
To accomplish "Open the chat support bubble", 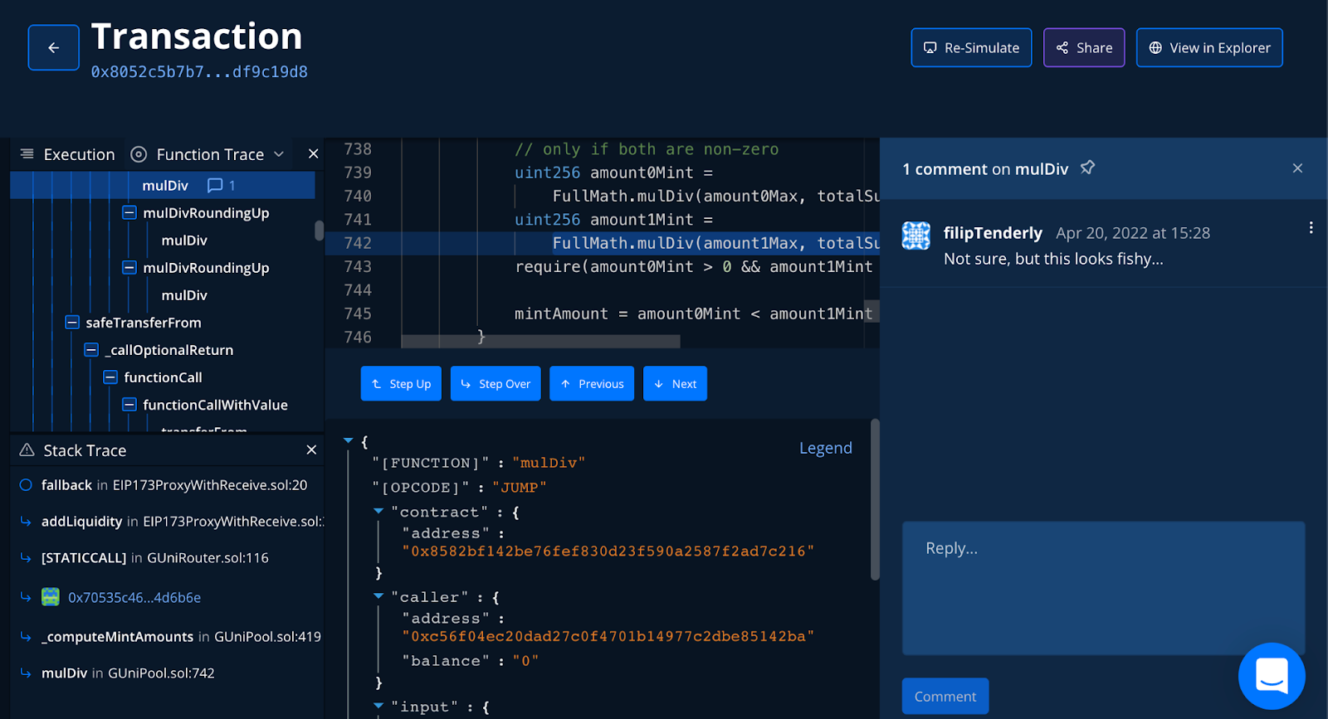I will pos(1271,676).
